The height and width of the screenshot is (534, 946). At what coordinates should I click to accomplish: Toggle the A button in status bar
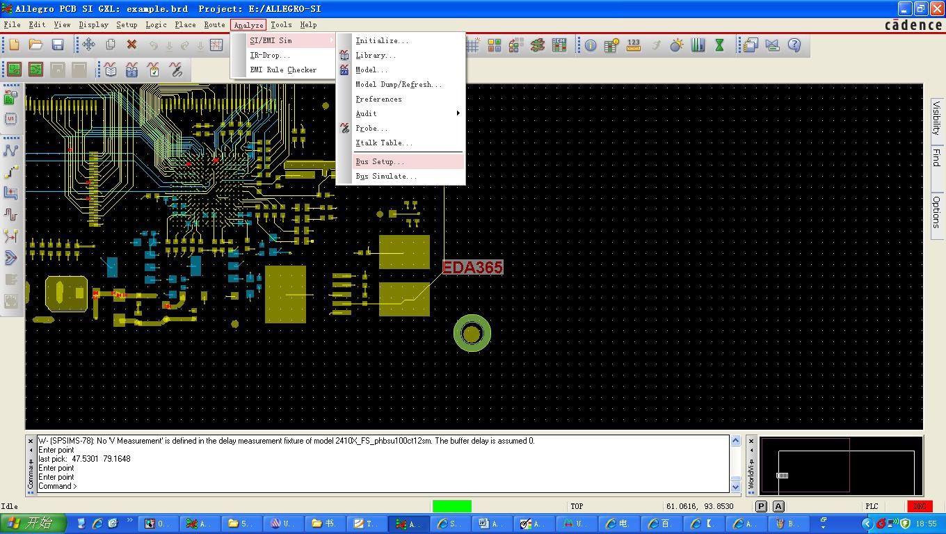point(778,506)
